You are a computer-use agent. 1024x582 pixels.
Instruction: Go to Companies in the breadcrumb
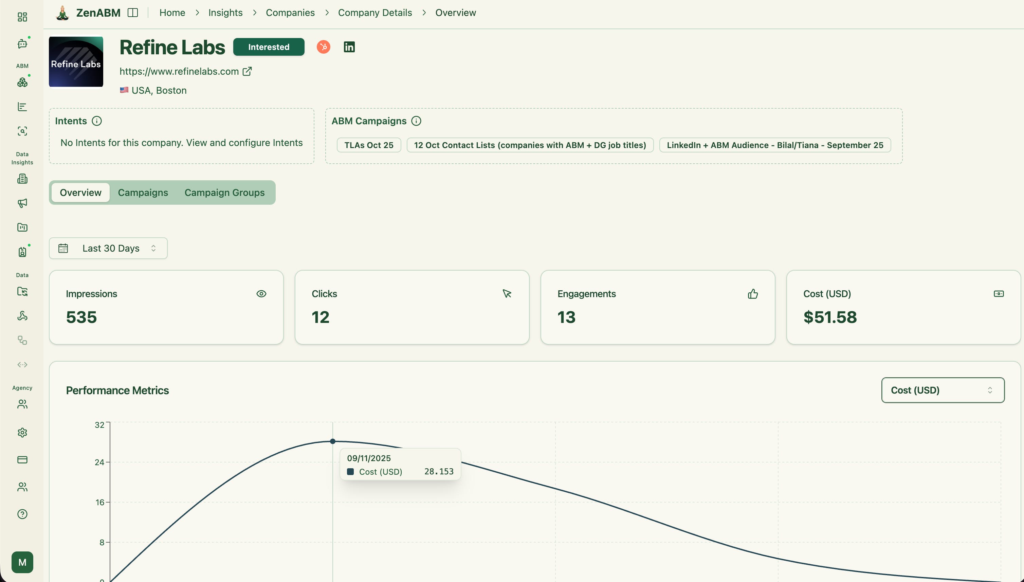coord(290,13)
